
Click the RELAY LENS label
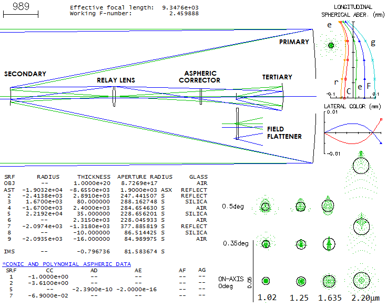[116, 80]
